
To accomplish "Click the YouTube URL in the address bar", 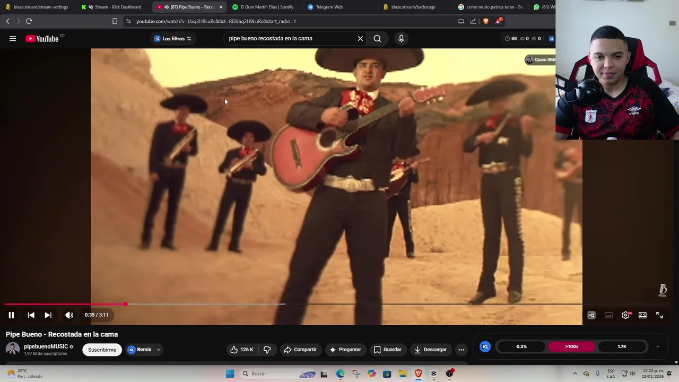I will pos(216,21).
